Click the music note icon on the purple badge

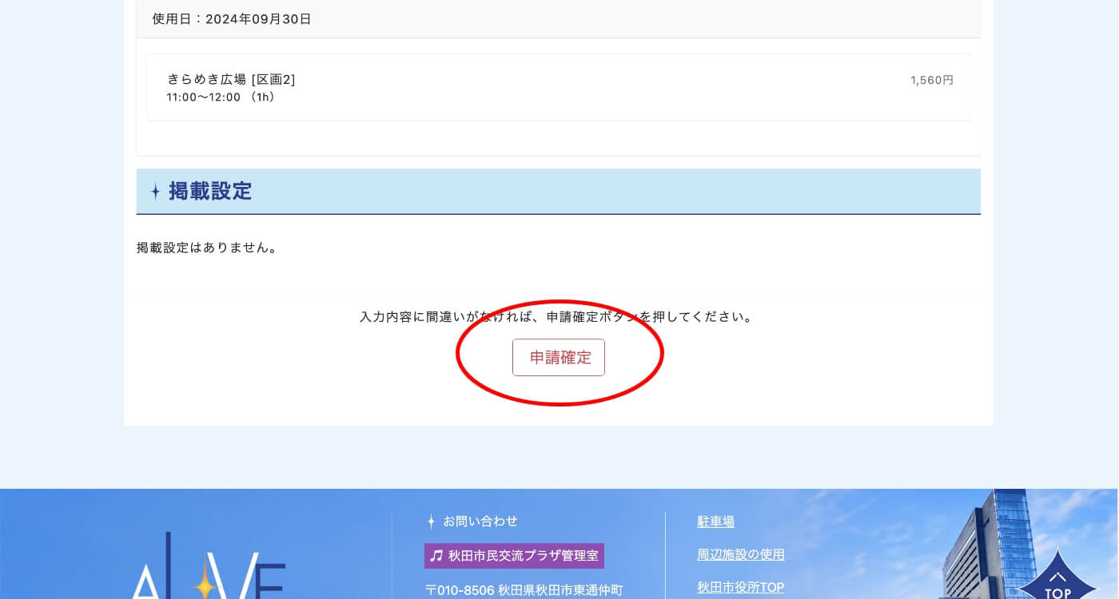436,556
